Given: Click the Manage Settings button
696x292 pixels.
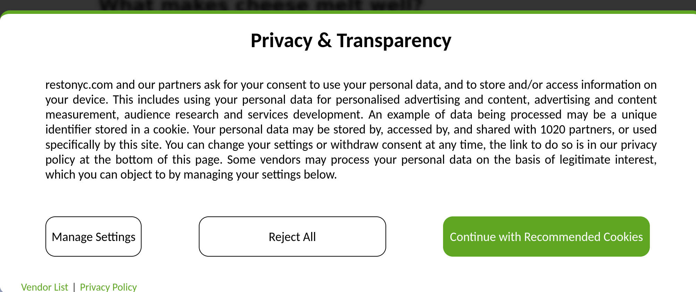Looking at the screenshot, I should point(93,237).
